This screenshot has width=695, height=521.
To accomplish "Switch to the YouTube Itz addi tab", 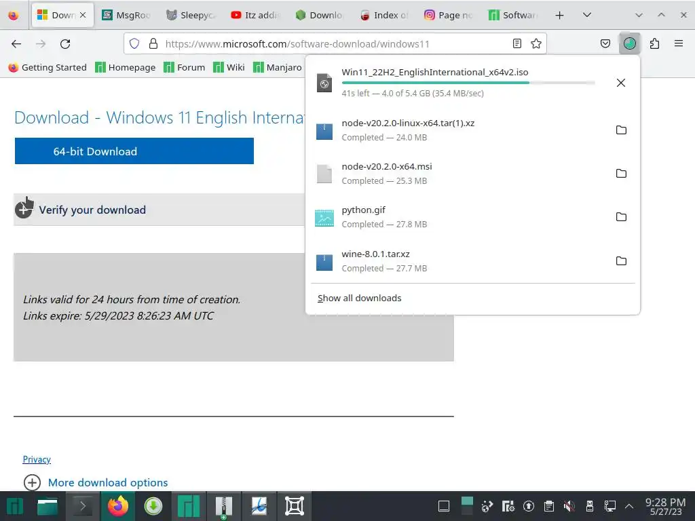I will tap(255, 15).
